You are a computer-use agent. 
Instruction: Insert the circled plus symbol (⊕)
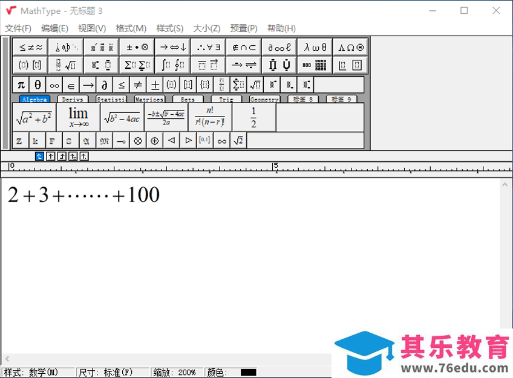click(155, 141)
